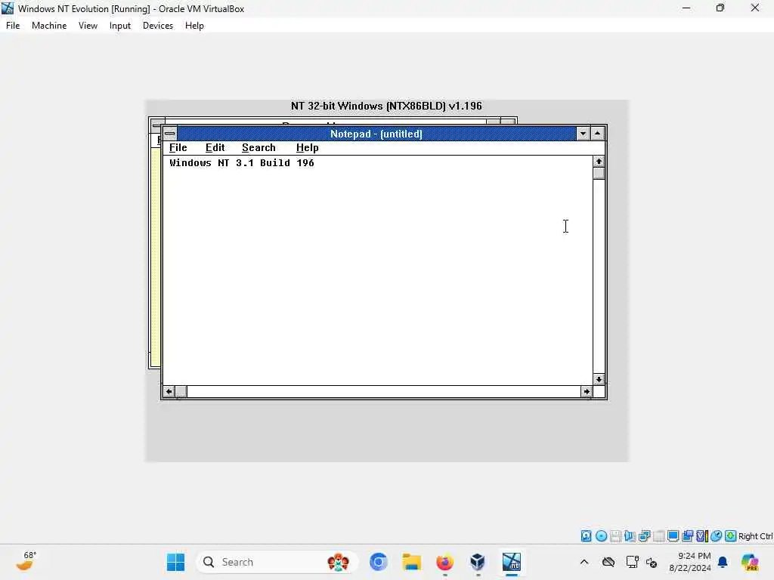
Task: Click the green-arrow host key icon
Action: tap(731, 536)
